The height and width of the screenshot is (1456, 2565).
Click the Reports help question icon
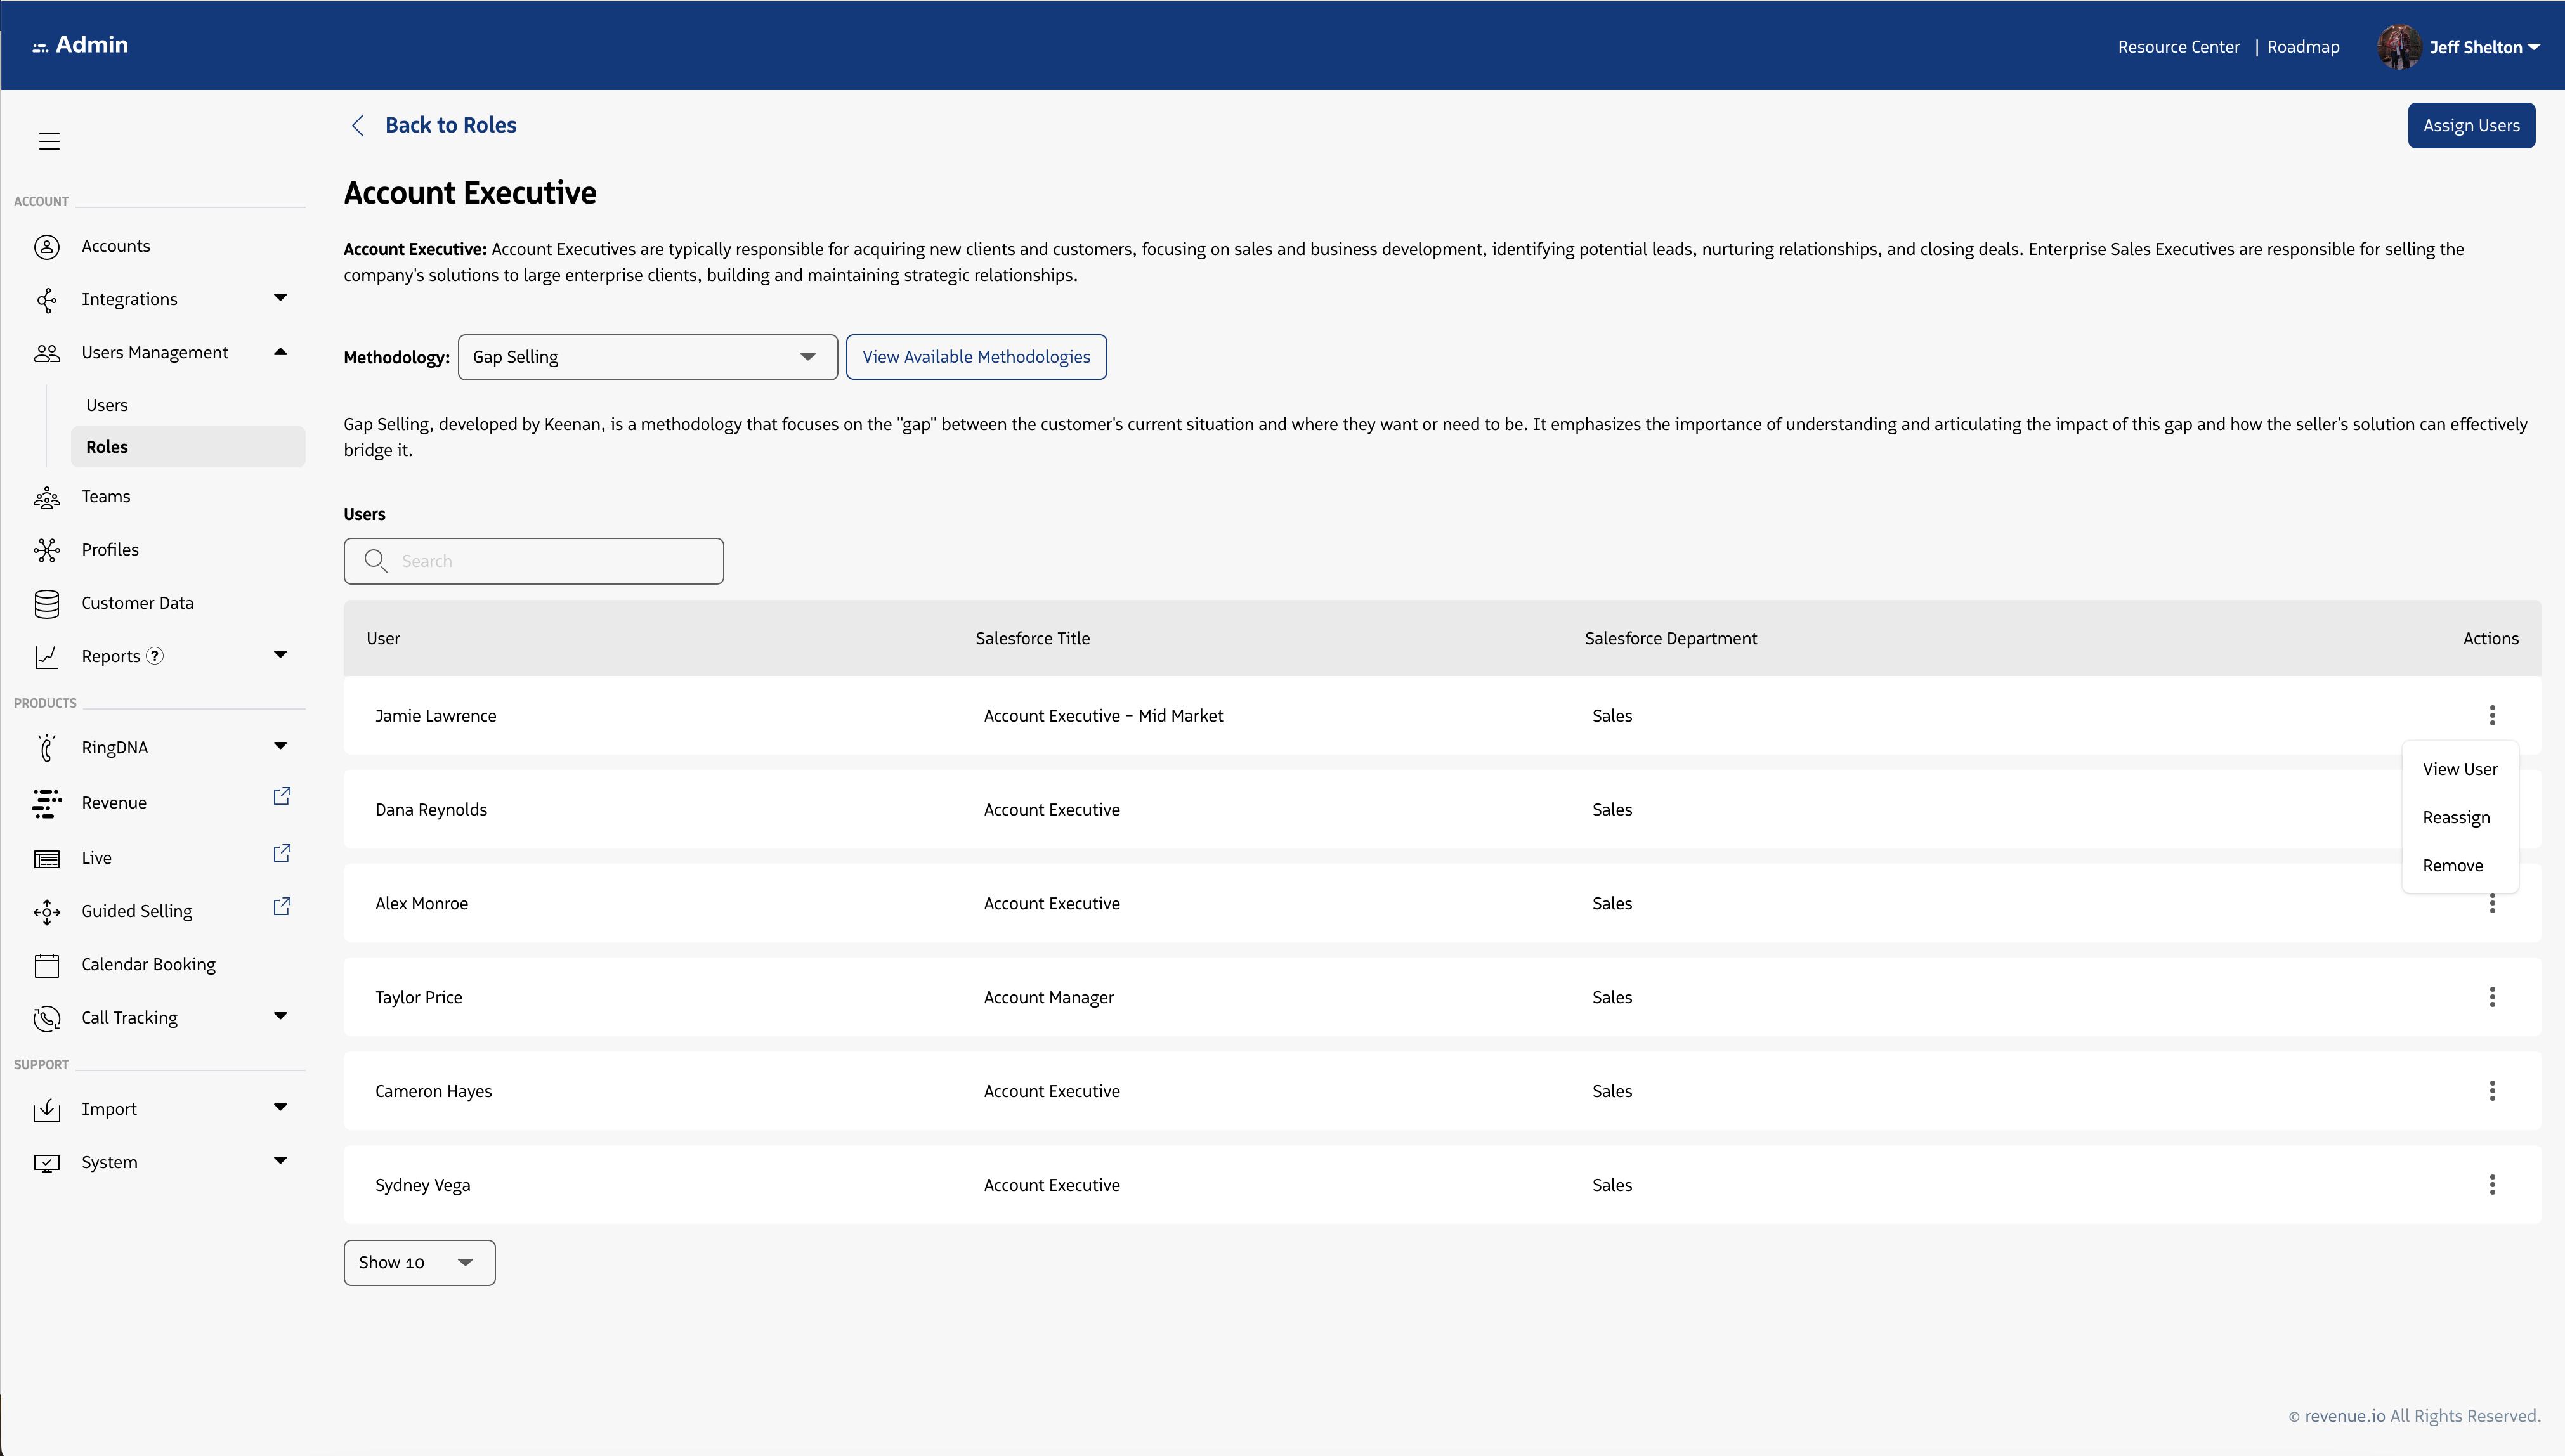155,656
